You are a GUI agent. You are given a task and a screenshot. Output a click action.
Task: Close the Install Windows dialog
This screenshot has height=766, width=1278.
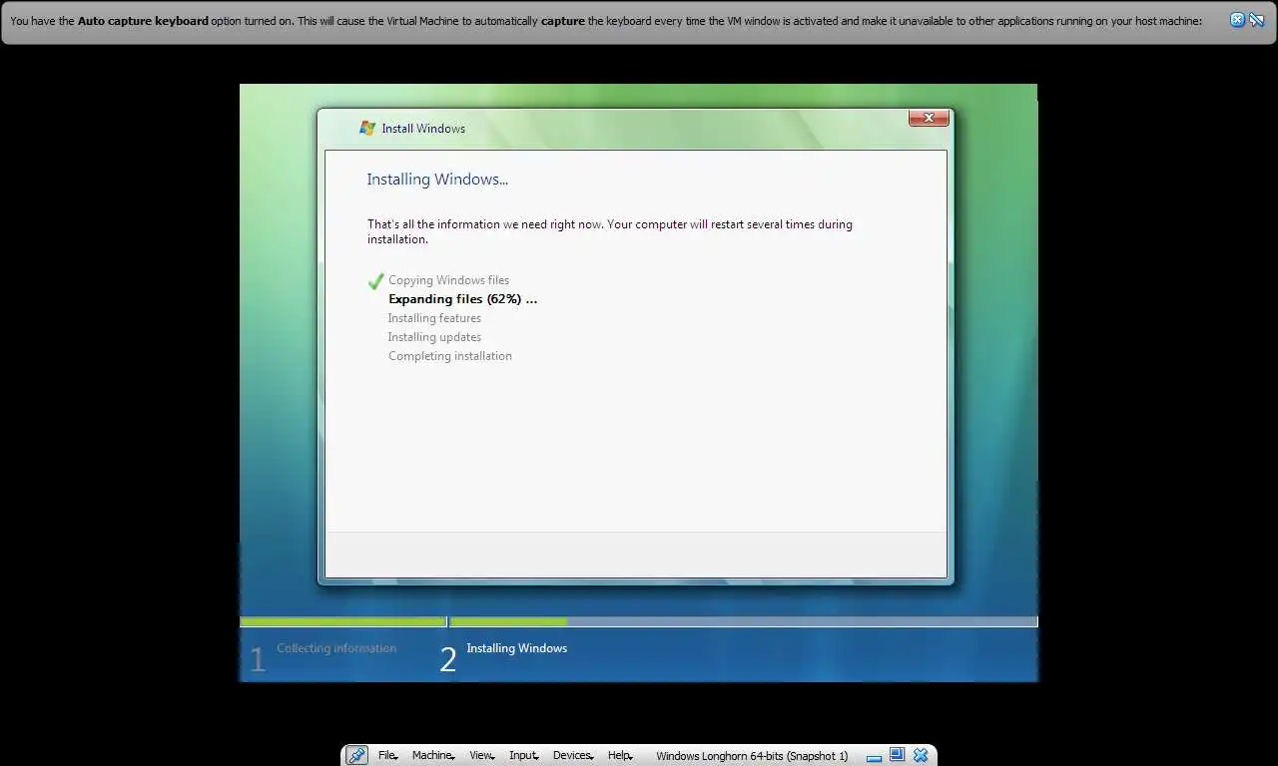929,118
